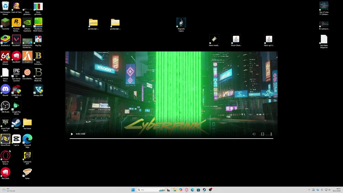The height and width of the screenshot is (193, 343).
Task: Select the Riot Client icon
Action: 5,173
